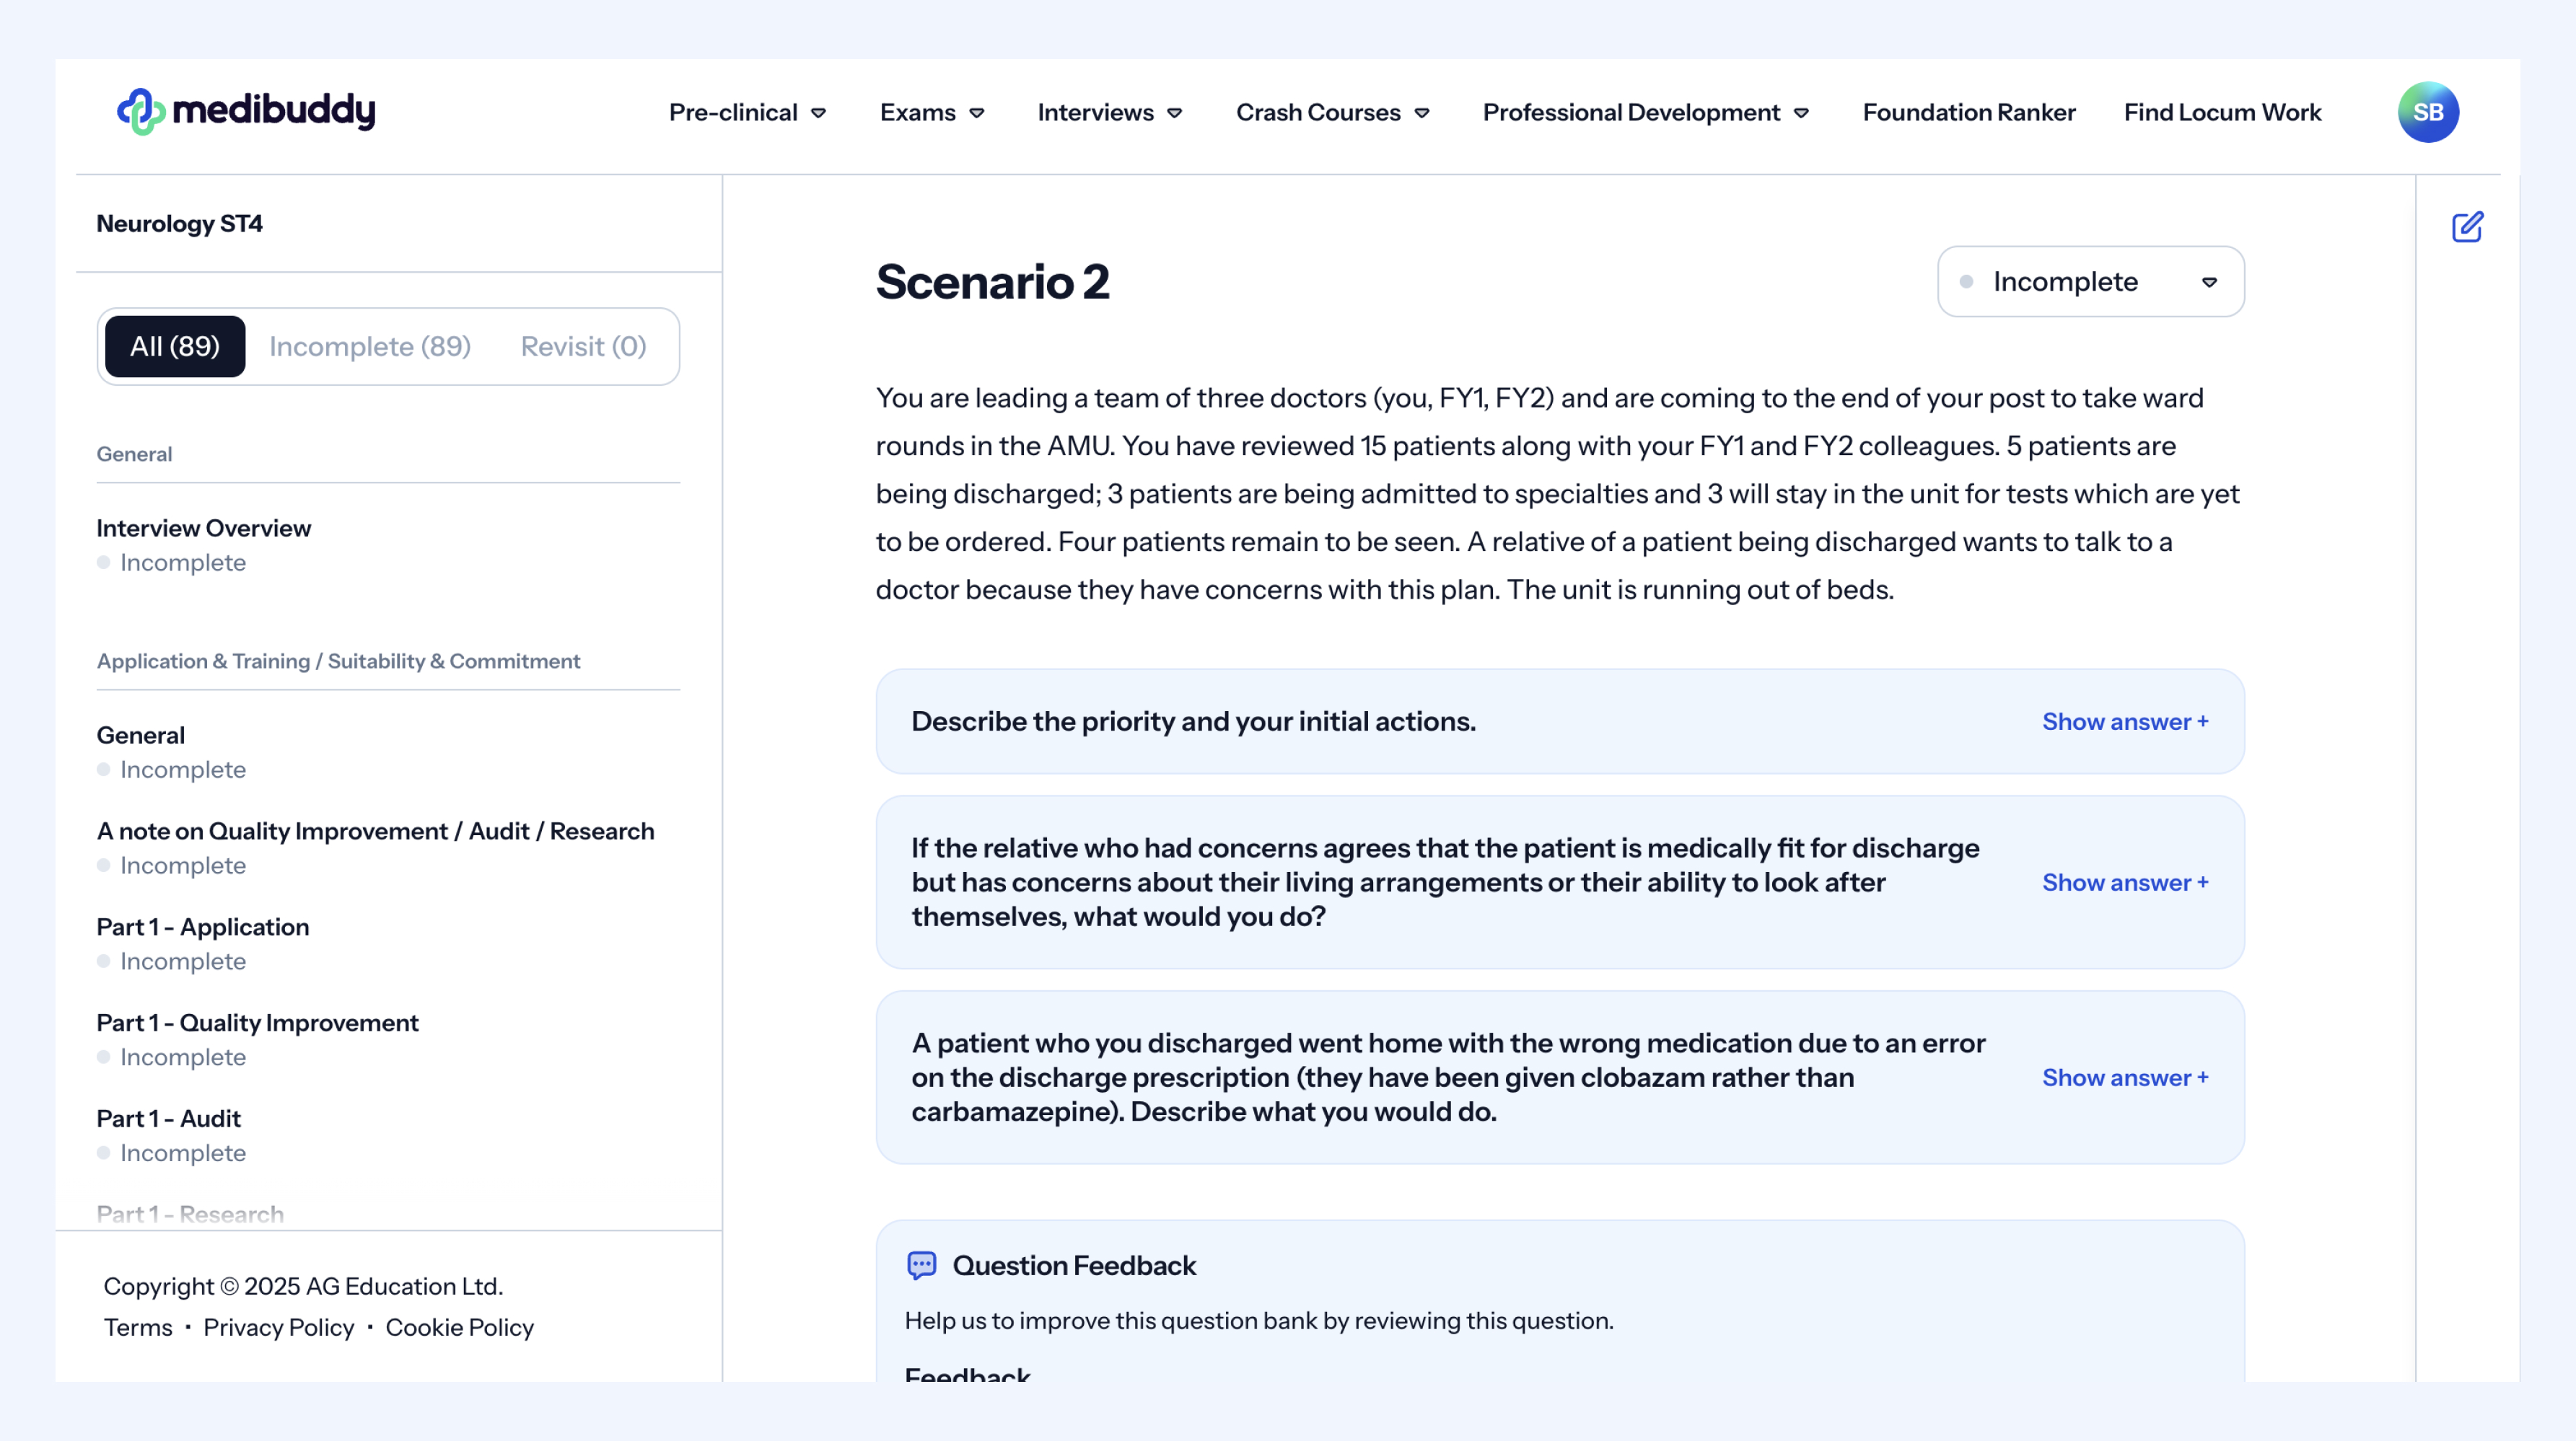Open the Find Locum Work link
2576x1441 pixels.
(2222, 113)
